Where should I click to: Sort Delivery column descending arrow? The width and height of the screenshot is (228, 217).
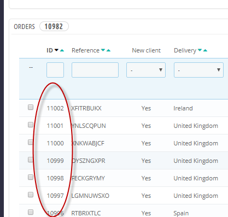200,50
